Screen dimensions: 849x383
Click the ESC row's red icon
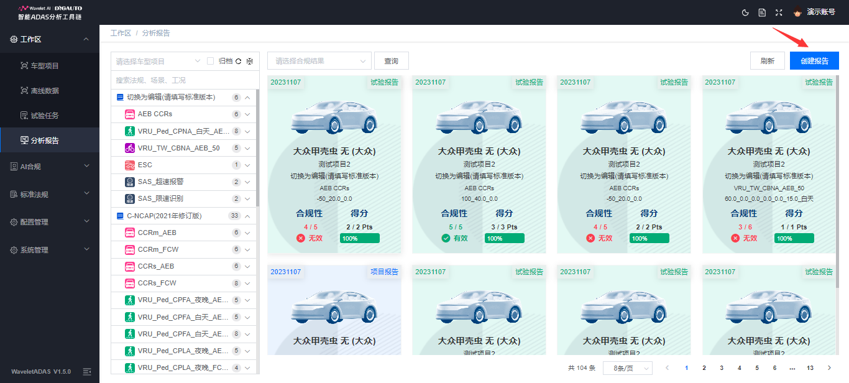(130, 165)
